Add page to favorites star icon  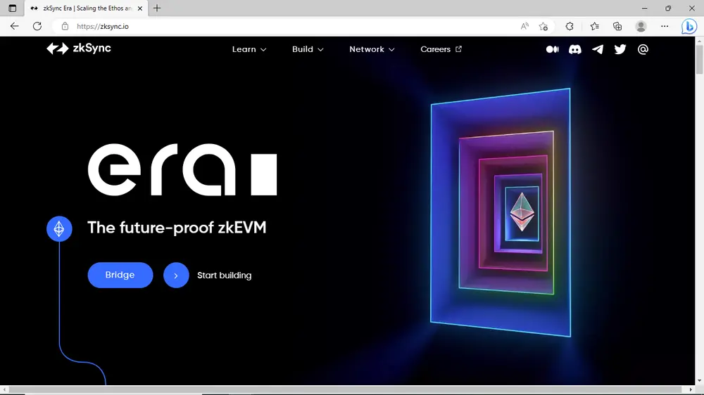pos(543,26)
